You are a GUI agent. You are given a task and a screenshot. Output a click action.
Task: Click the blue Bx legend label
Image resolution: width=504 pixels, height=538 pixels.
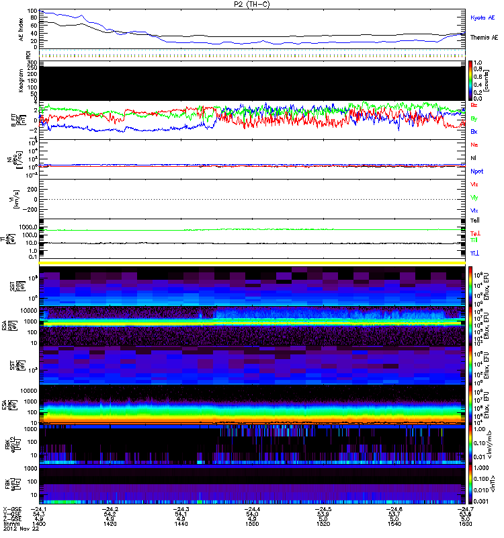tap(474, 131)
